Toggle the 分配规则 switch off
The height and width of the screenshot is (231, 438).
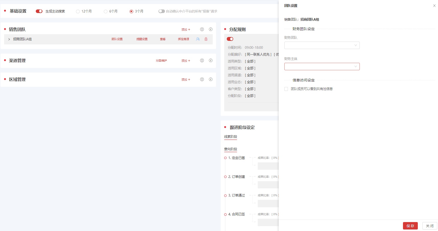[230, 39]
